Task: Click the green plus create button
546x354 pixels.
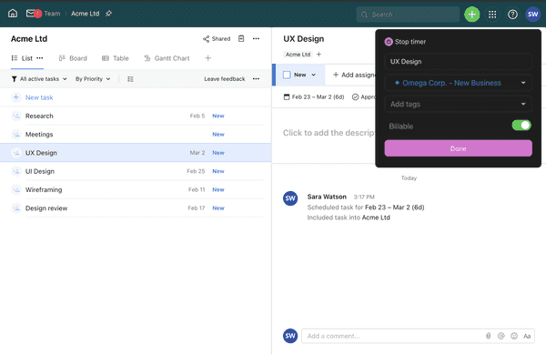Action: tap(471, 15)
